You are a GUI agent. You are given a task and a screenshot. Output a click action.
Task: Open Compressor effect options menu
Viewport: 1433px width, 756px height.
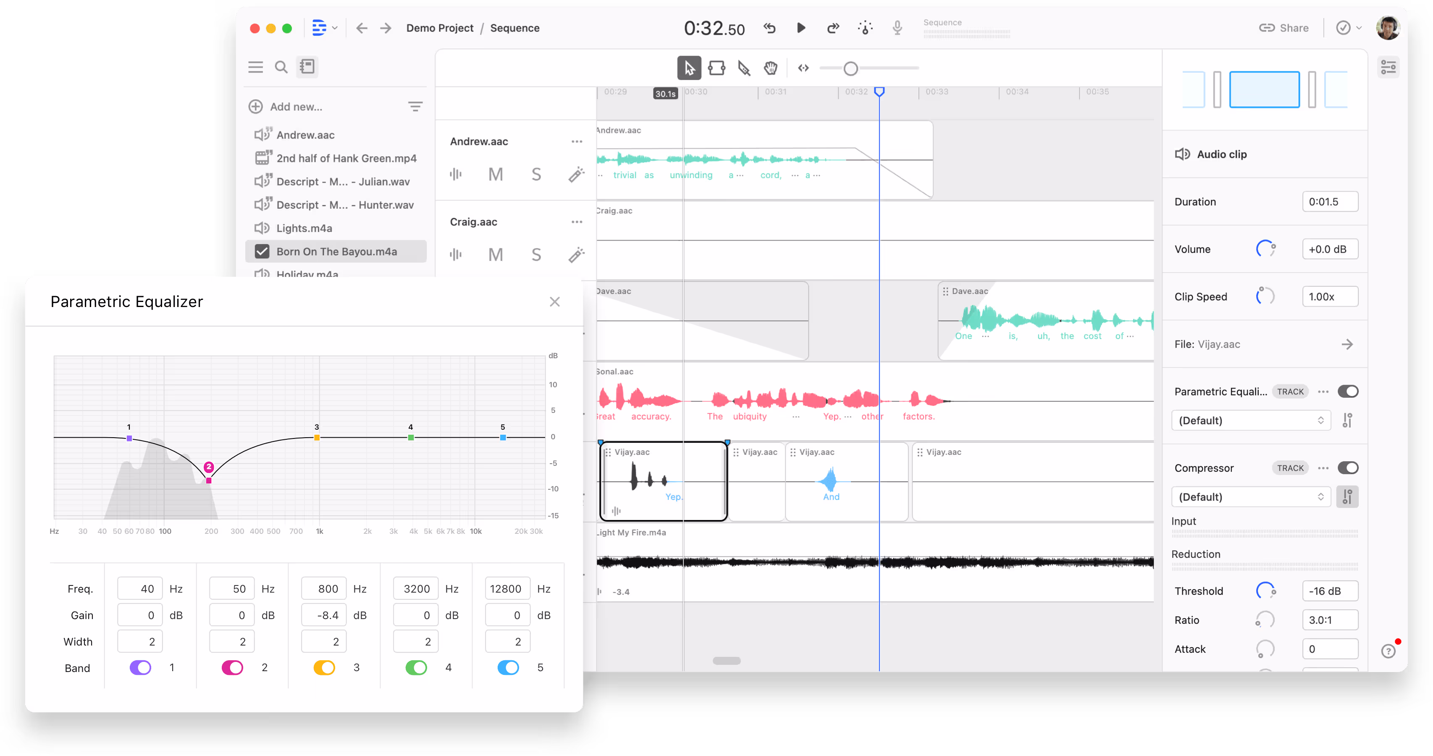coord(1323,468)
